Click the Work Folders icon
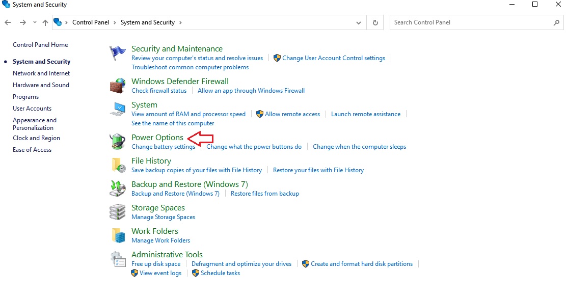 pyautogui.click(x=118, y=235)
